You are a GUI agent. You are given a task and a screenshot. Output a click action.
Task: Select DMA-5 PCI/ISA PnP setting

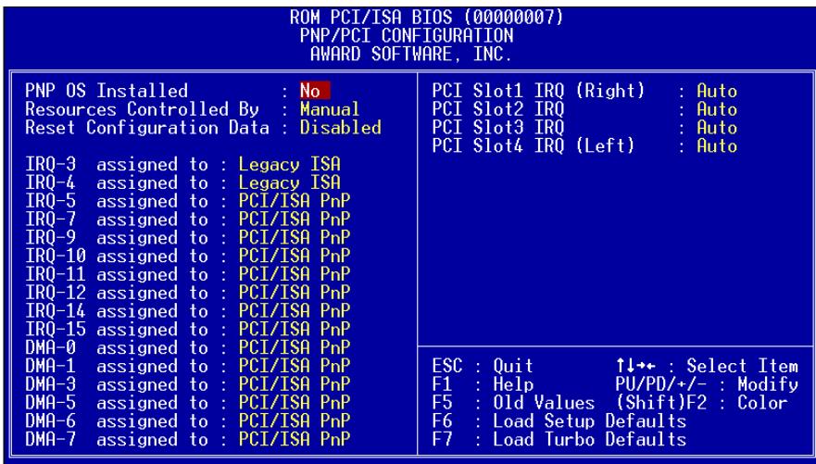click(x=295, y=403)
